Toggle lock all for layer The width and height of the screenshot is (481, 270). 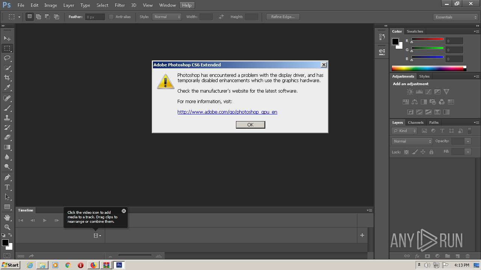[431, 152]
